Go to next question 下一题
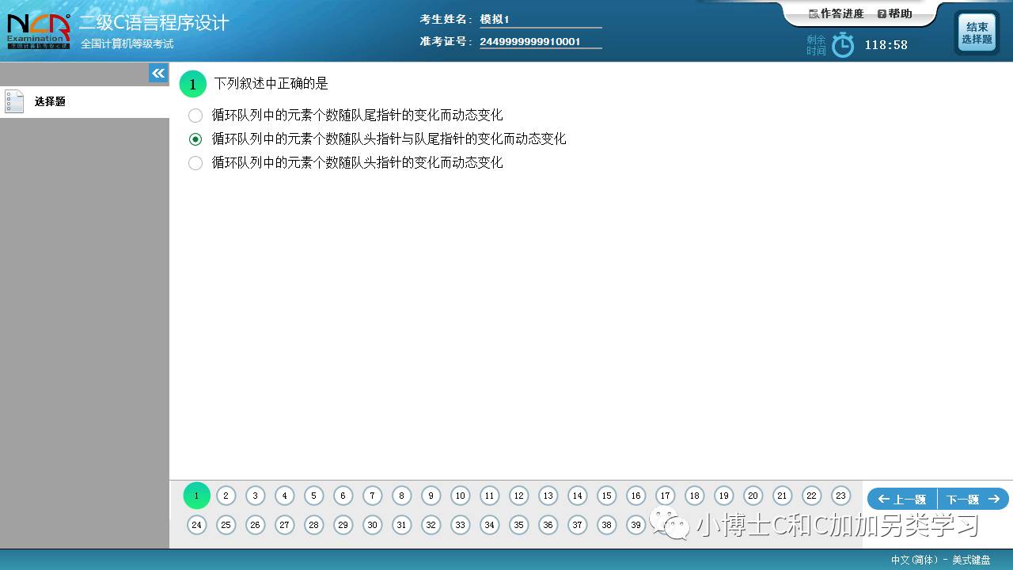The height and width of the screenshot is (570, 1013). tap(973, 499)
